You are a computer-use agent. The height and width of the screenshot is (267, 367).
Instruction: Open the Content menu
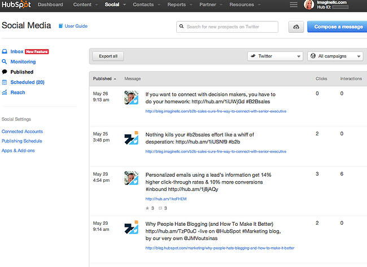pos(82,5)
